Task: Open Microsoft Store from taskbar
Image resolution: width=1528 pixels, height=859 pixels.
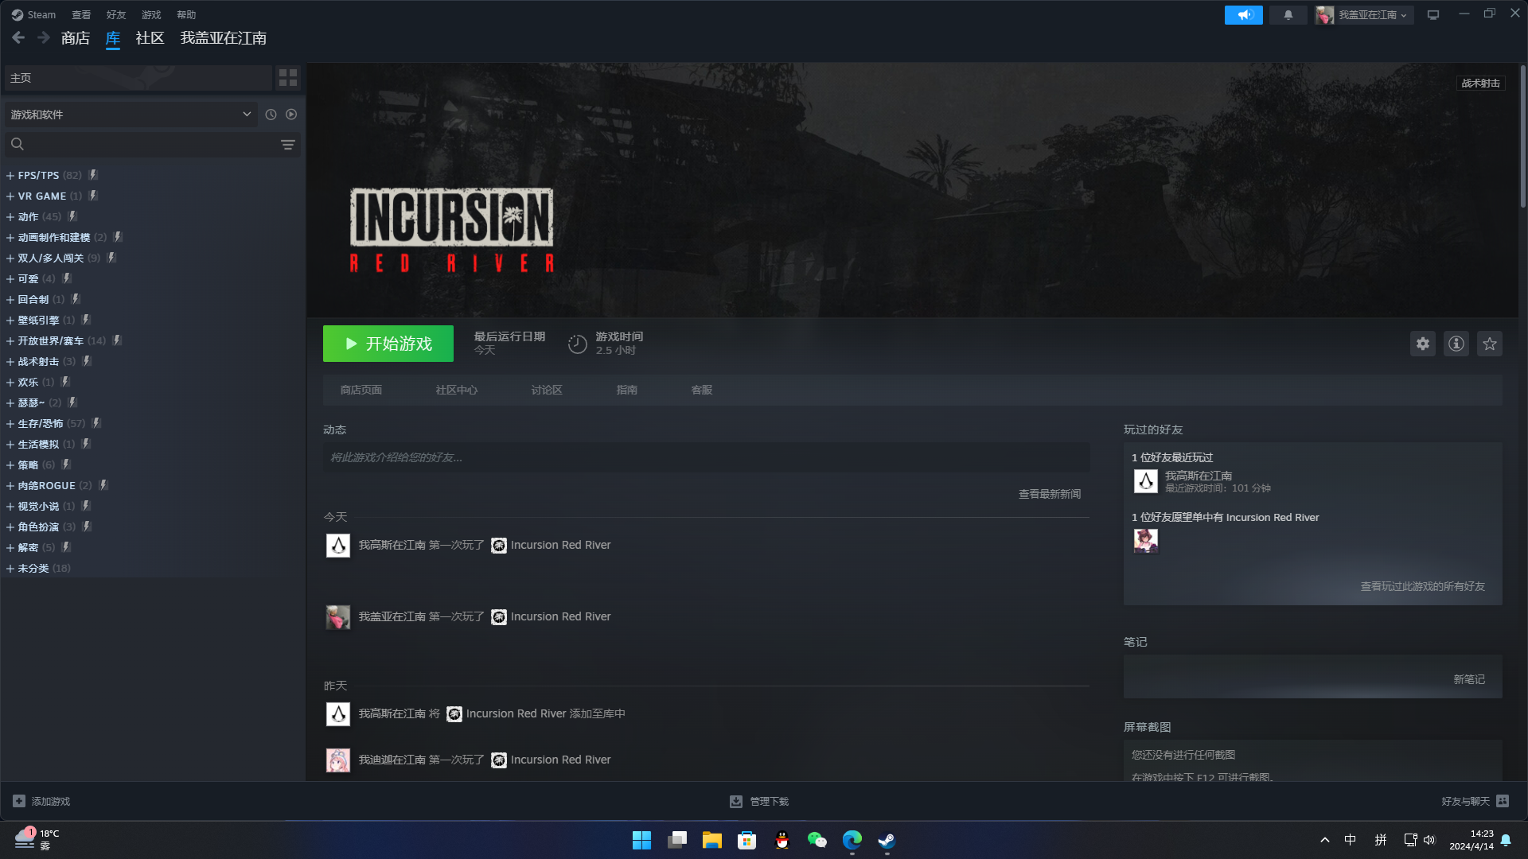Action: coord(746,840)
